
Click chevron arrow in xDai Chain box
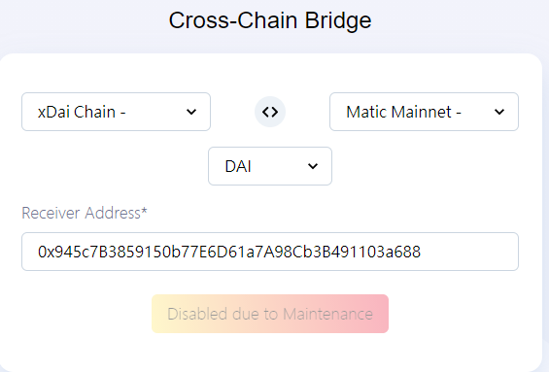[191, 112]
